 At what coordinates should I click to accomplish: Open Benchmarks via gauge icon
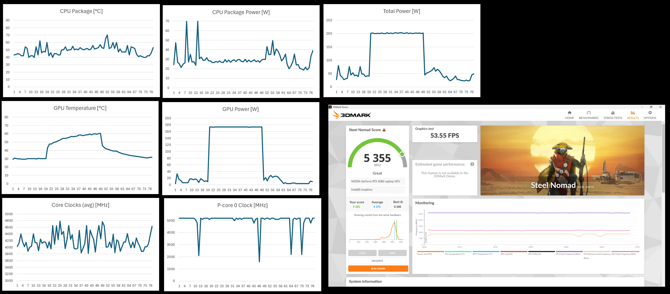pos(589,113)
